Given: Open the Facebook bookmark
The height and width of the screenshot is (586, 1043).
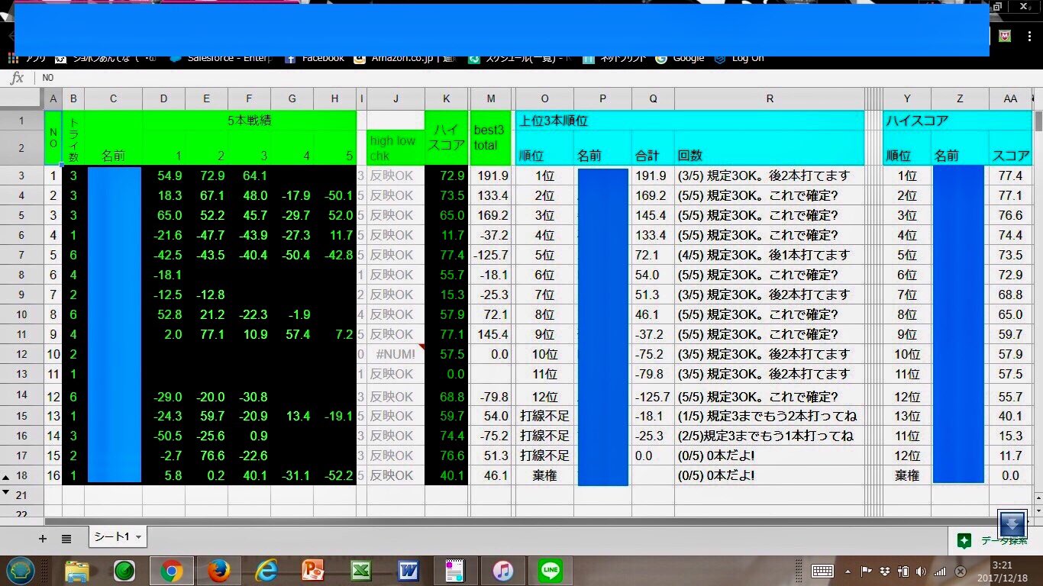Looking at the screenshot, I should [315, 58].
